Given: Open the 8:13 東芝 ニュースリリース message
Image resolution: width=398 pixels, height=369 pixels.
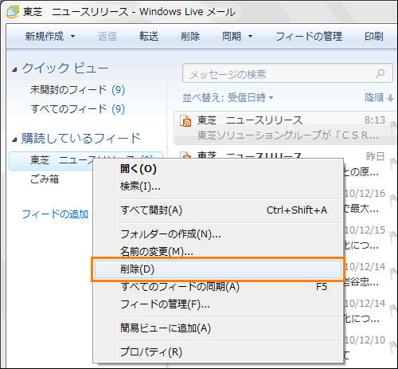Looking at the screenshot, I should pyautogui.click(x=285, y=128).
